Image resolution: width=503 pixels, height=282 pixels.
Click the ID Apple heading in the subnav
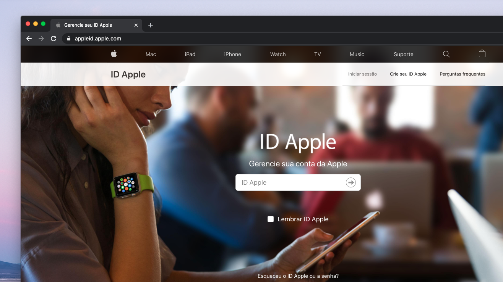point(128,74)
